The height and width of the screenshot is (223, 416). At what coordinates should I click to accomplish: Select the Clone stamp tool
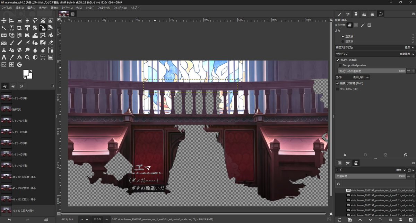(x=4, y=50)
